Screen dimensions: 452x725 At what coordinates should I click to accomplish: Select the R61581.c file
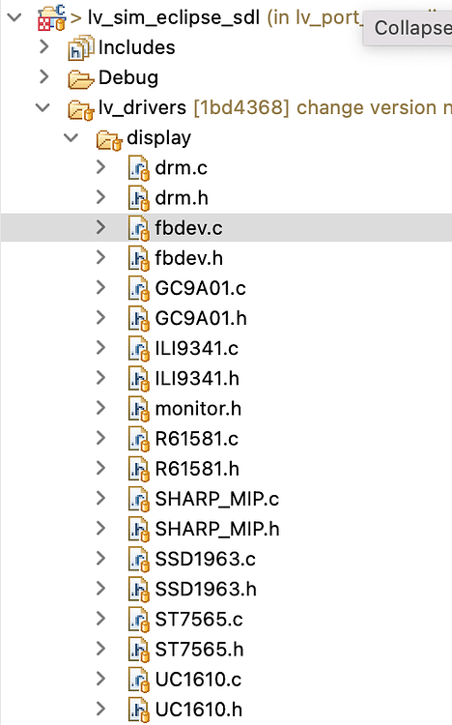click(x=196, y=439)
